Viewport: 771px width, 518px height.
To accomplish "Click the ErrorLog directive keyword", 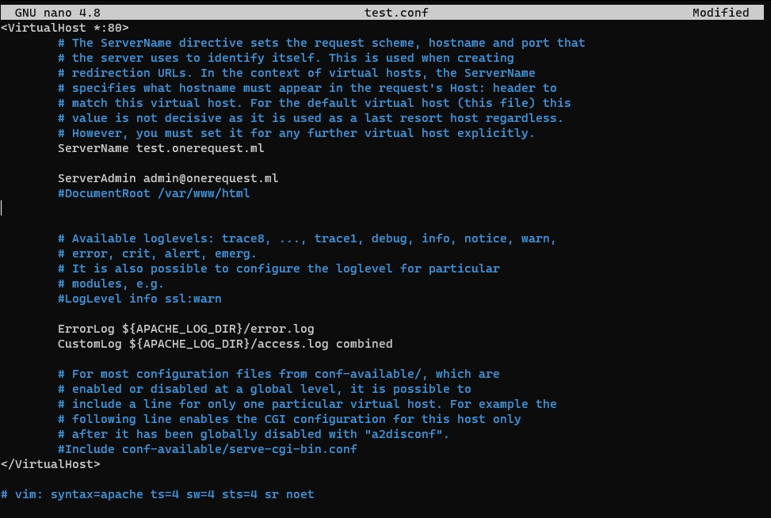I will click(x=86, y=329).
